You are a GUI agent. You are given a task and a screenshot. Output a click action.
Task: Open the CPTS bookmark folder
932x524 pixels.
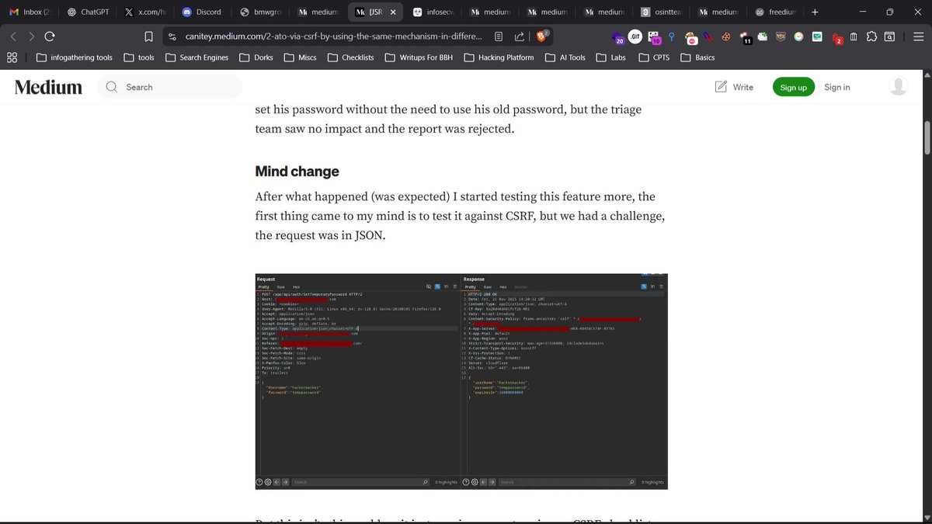tap(654, 57)
